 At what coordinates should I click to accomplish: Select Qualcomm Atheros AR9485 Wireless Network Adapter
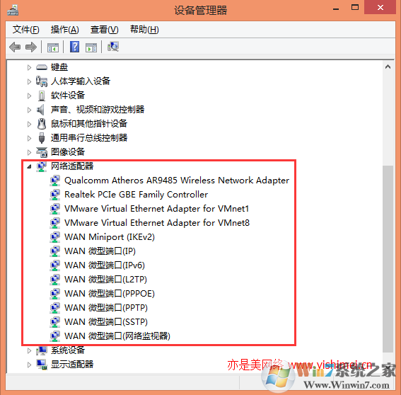(x=177, y=181)
